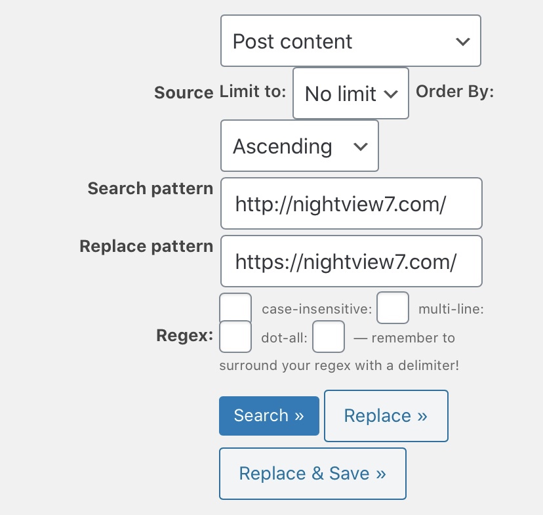Run Replace & Save »
Viewport: 543px width, 515px height.
pyautogui.click(x=313, y=474)
